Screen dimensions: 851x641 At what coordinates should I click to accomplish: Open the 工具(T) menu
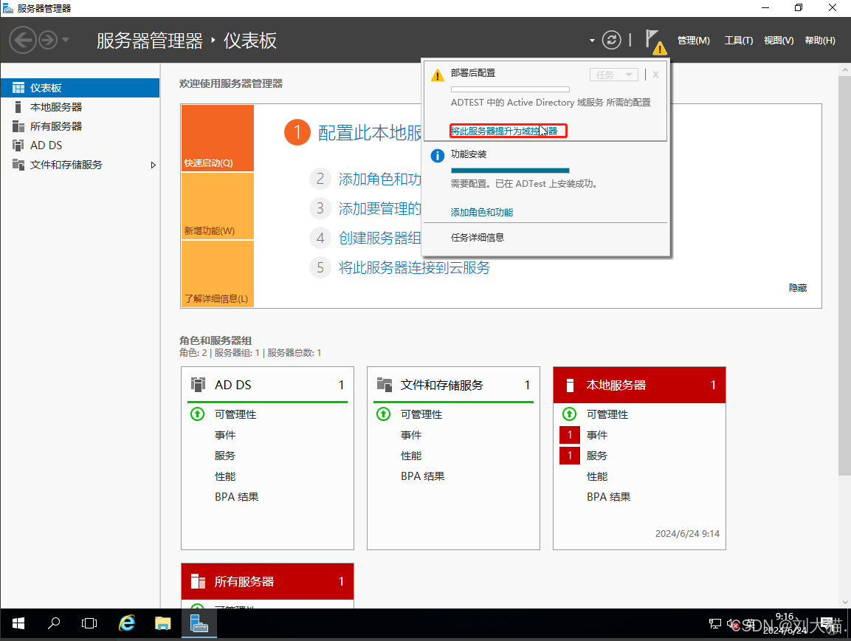(739, 40)
